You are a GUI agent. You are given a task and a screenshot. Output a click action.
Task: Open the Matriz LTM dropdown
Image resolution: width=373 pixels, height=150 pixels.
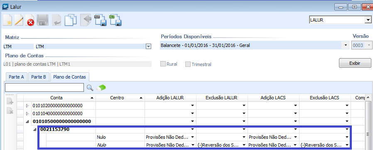tap(148, 47)
